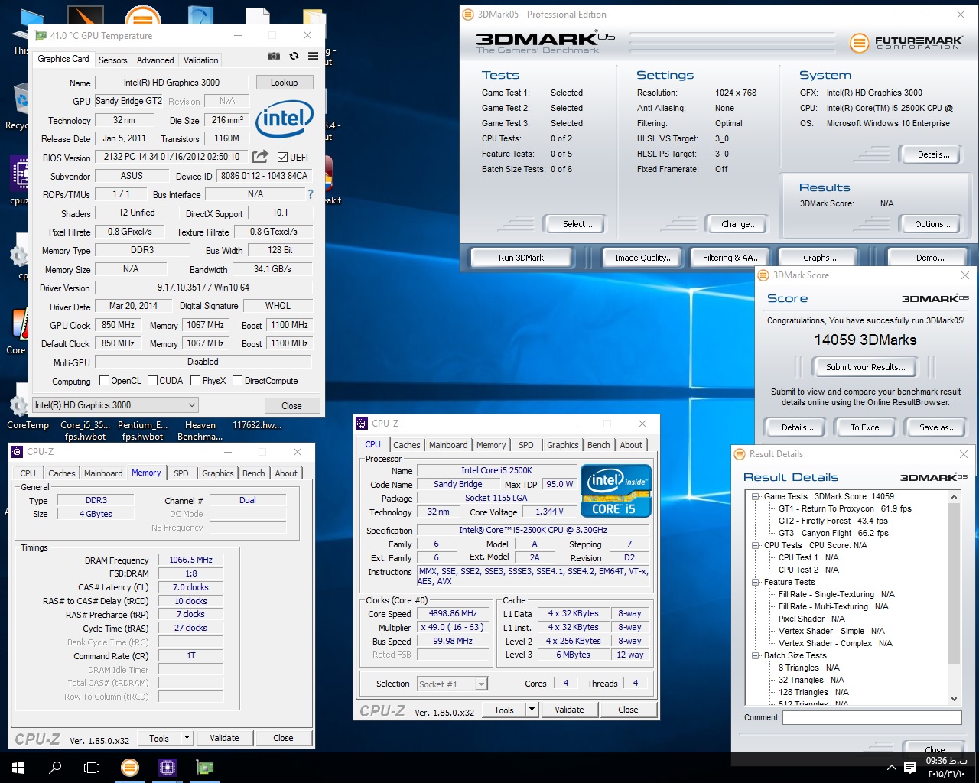Toggle the PhysX checkbox
This screenshot has width=979, height=783.
point(196,381)
